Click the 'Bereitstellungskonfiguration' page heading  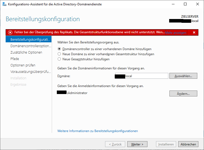pos(43,19)
